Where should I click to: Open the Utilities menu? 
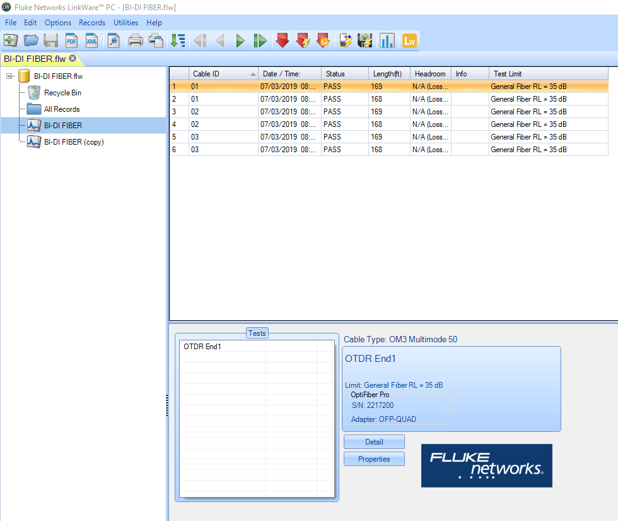(x=125, y=23)
